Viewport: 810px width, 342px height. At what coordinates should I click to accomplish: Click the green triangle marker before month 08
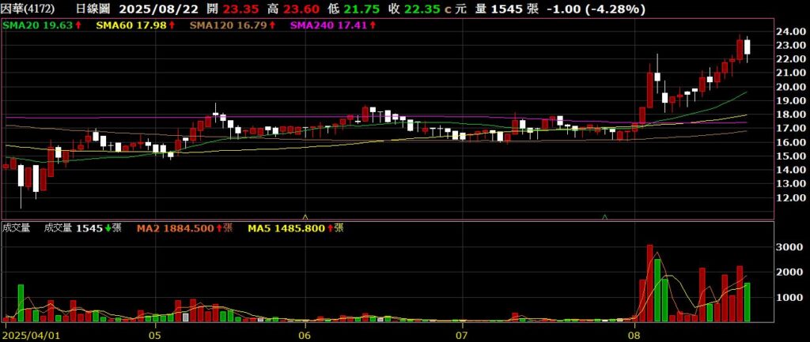[605, 216]
